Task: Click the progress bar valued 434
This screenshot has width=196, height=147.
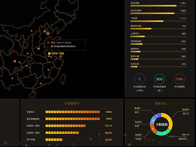Action: click(158, 44)
